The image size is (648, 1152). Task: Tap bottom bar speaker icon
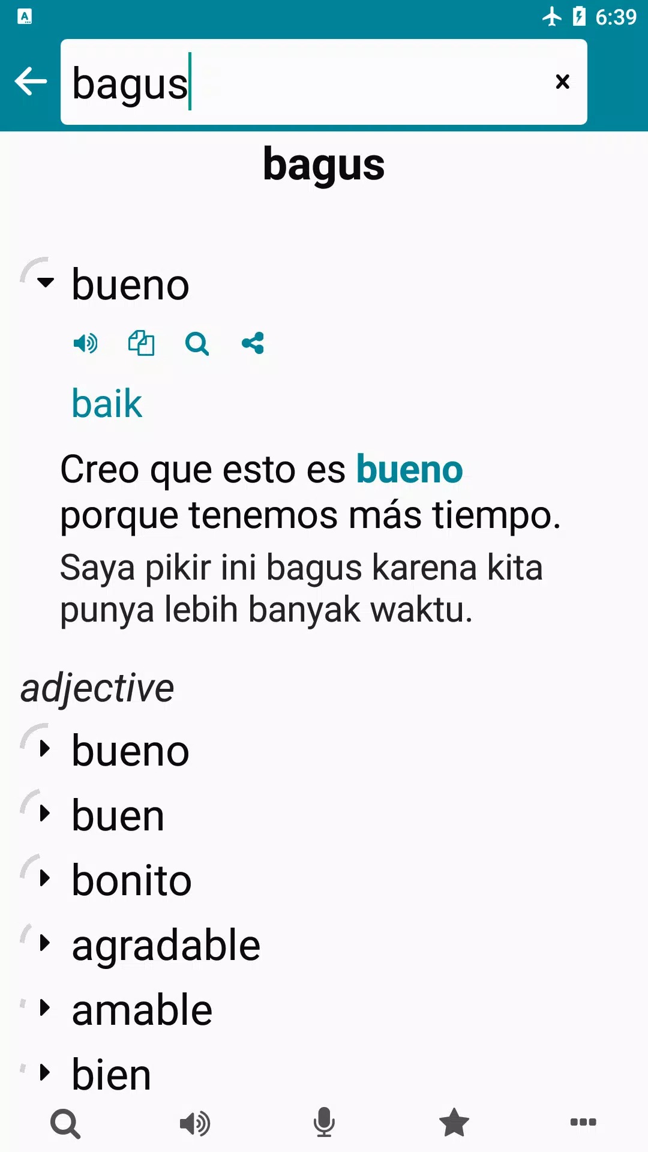click(x=195, y=1123)
